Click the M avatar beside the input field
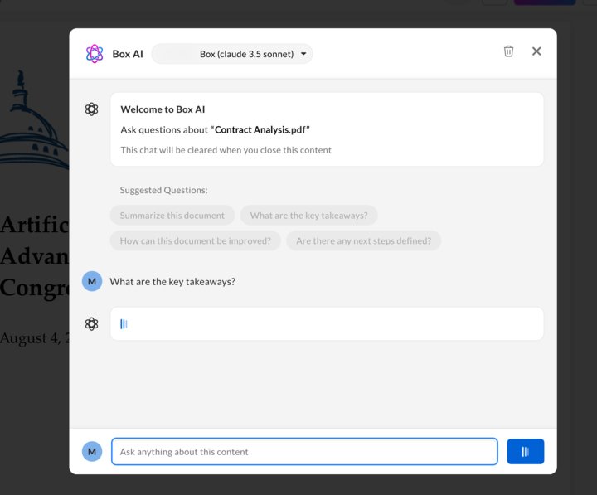Screen dimensions: 597x495 tap(92, 452)
